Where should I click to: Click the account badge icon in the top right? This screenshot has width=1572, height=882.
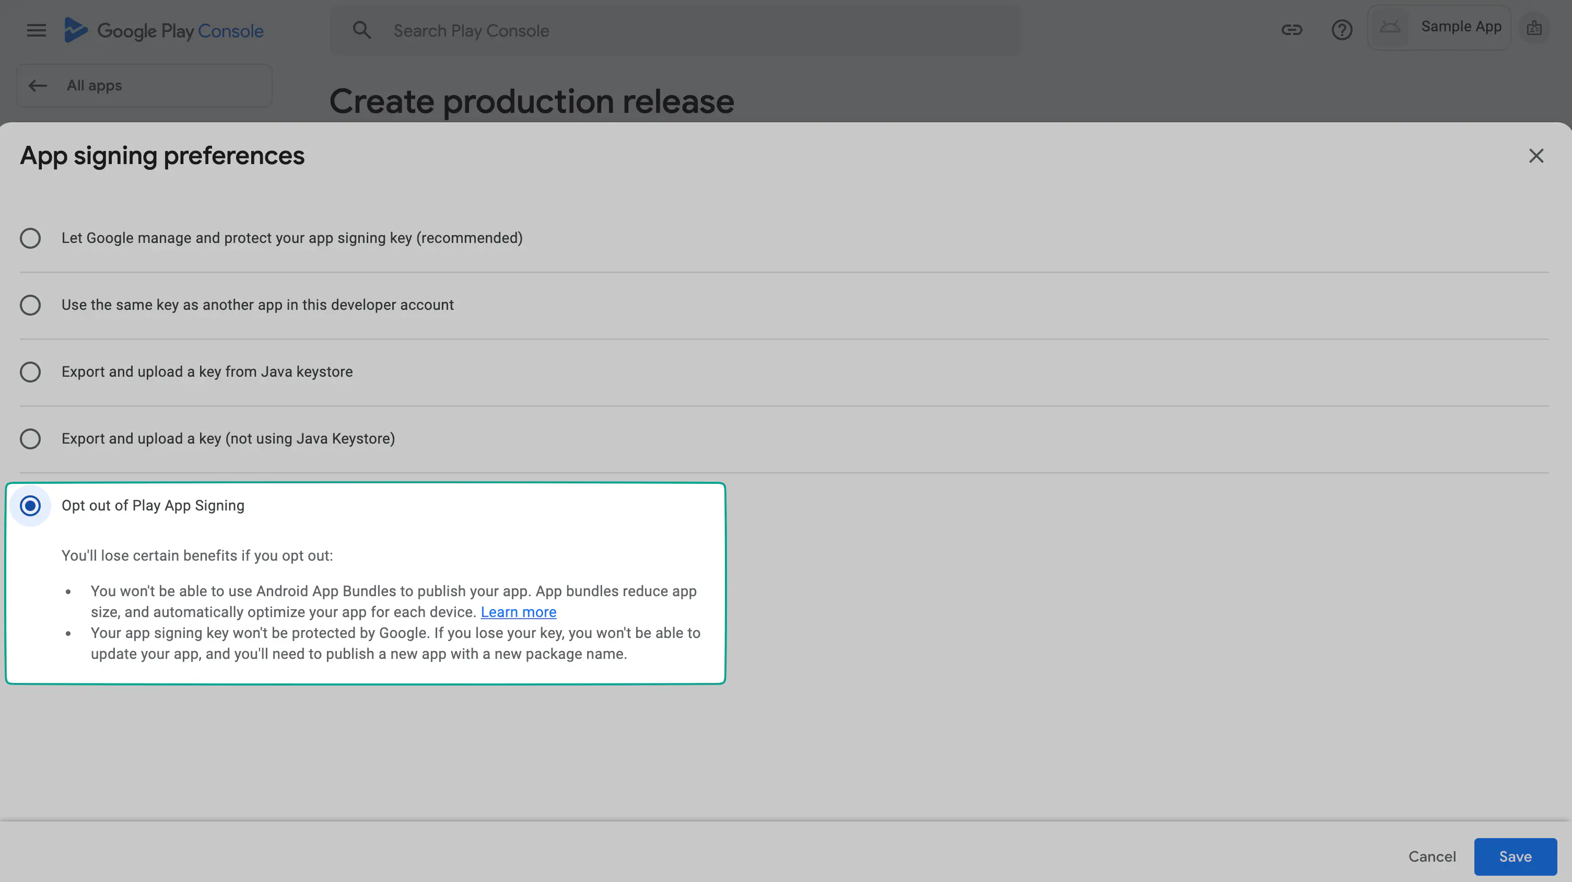tap(1533, 28)
